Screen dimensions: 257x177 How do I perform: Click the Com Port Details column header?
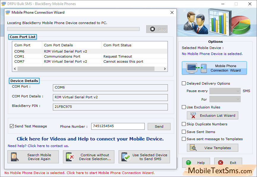click(72, 45)
